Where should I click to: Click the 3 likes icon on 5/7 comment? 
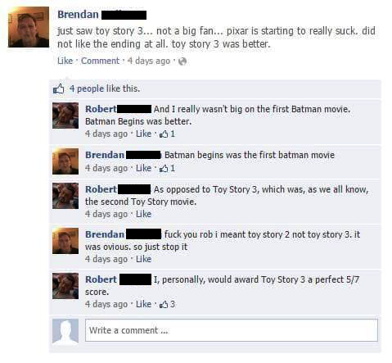point(164,304)
